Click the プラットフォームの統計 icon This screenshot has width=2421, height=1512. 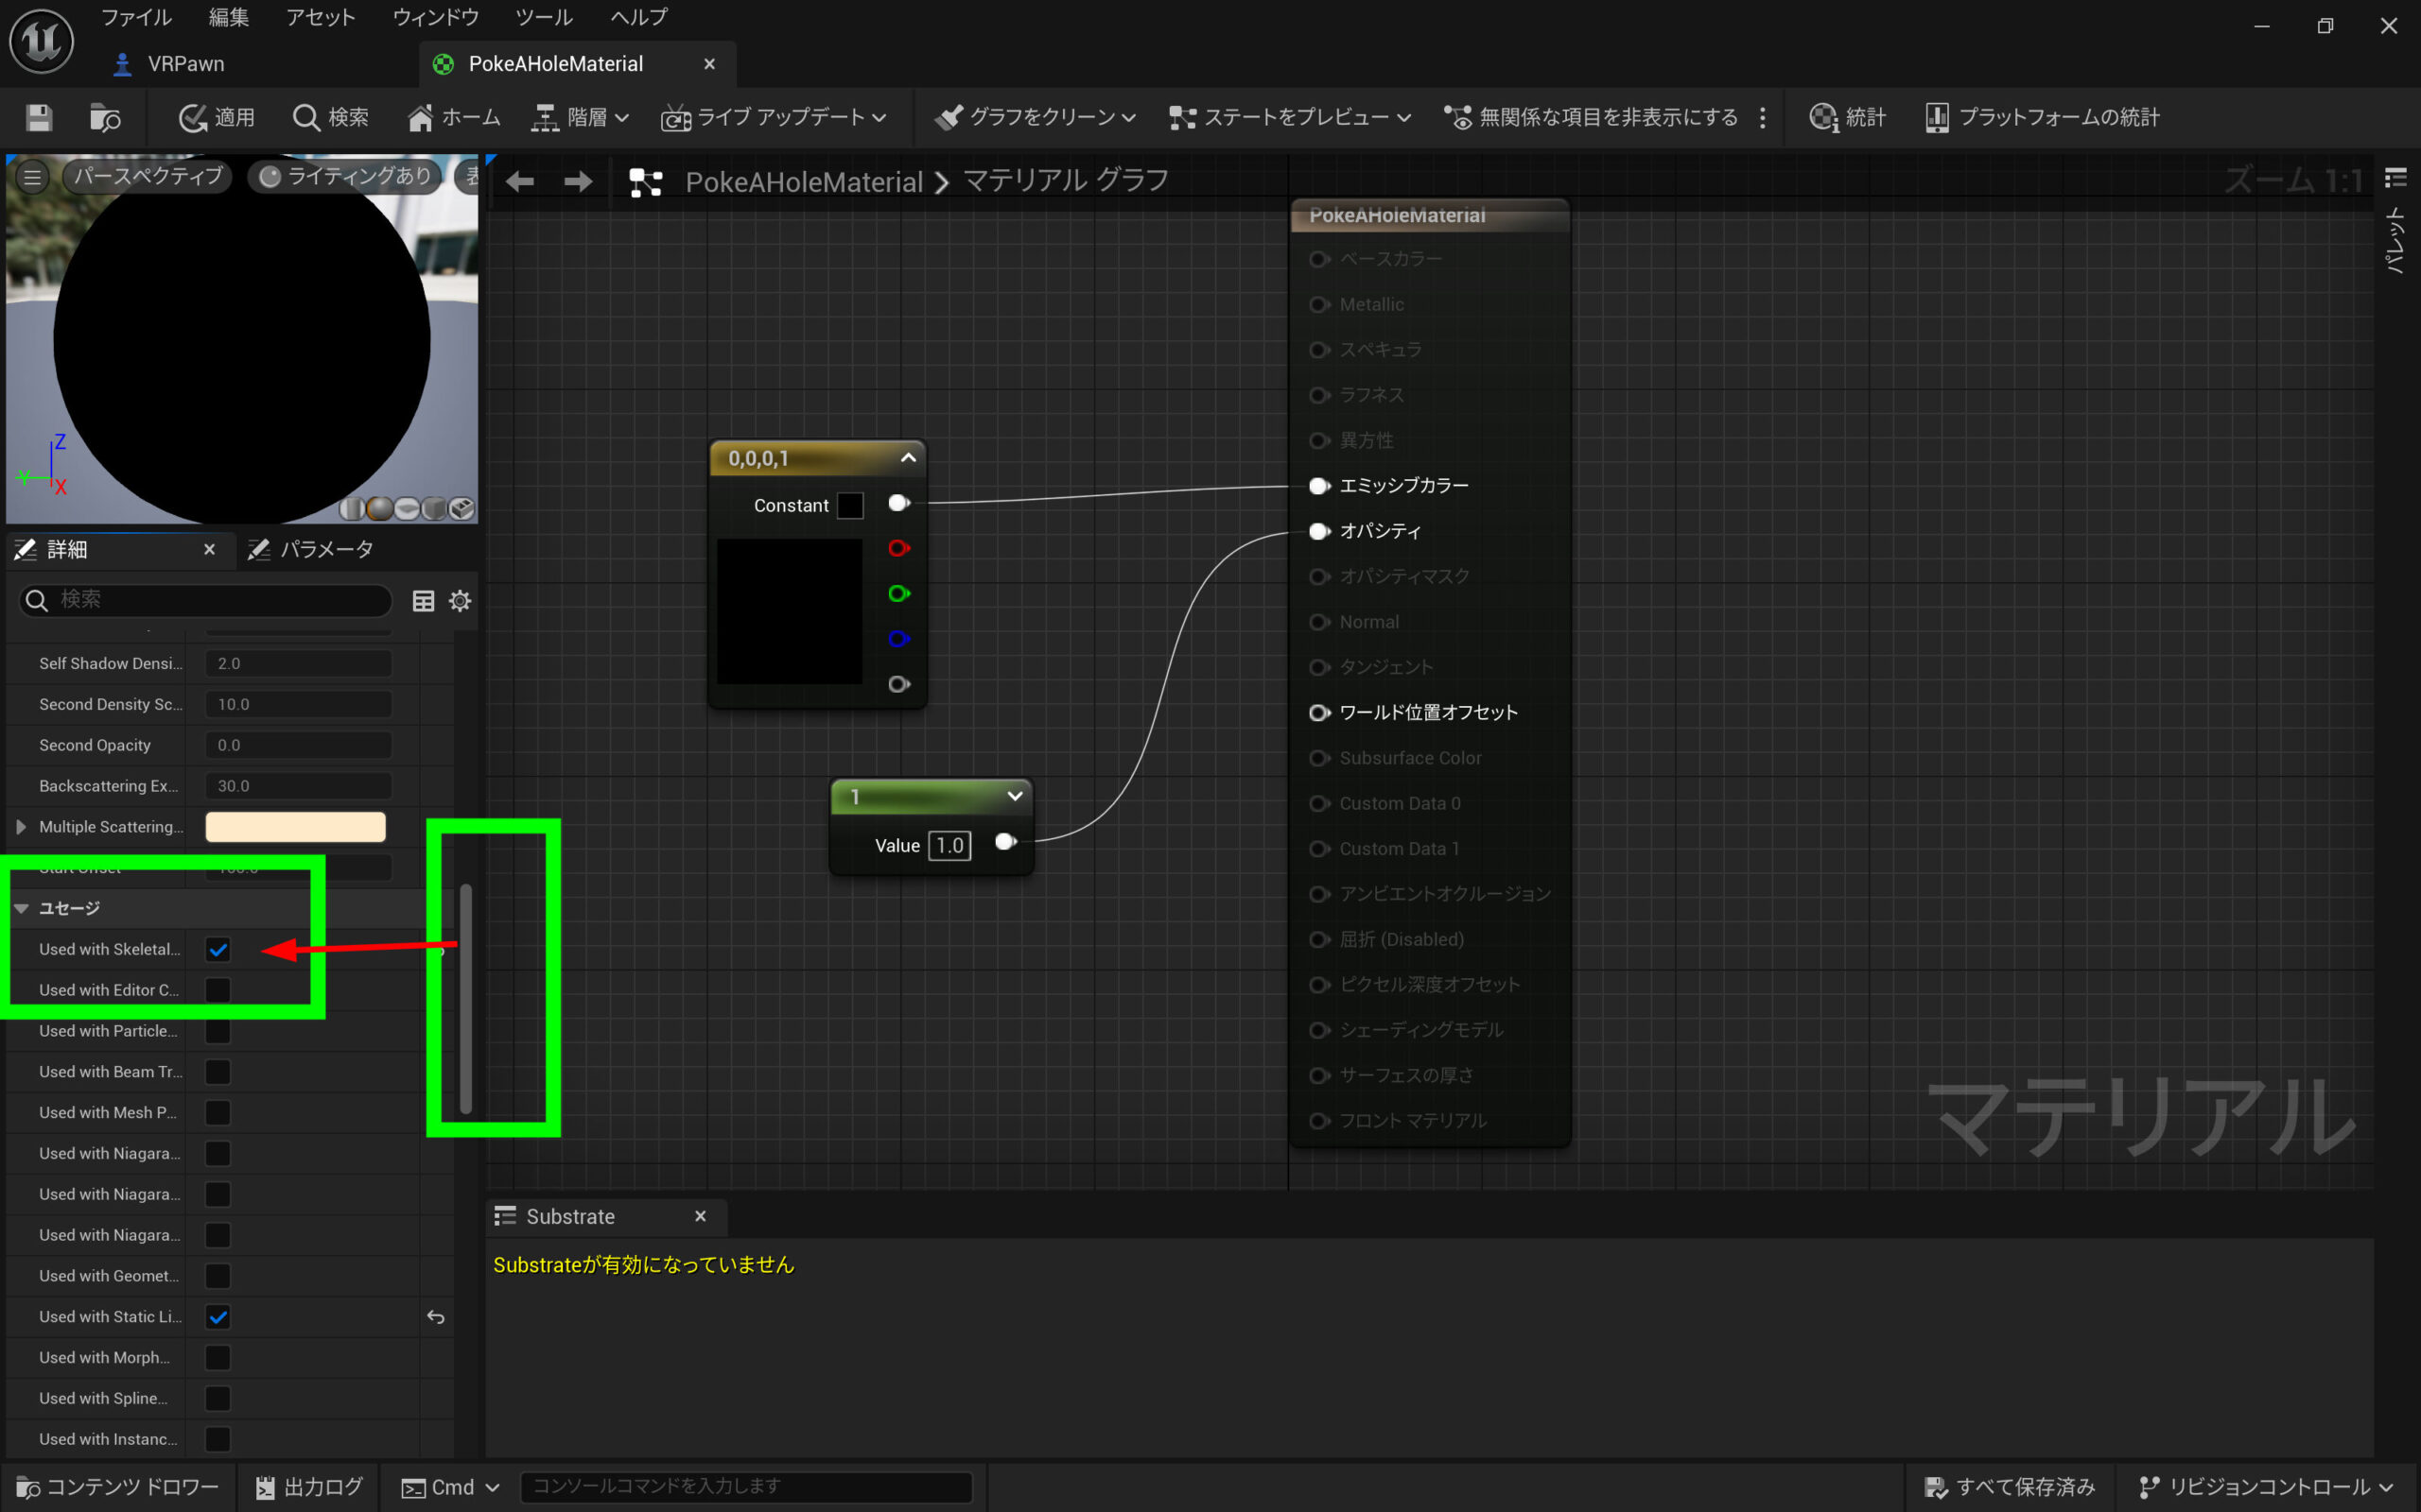click(x=1937, y=118)
